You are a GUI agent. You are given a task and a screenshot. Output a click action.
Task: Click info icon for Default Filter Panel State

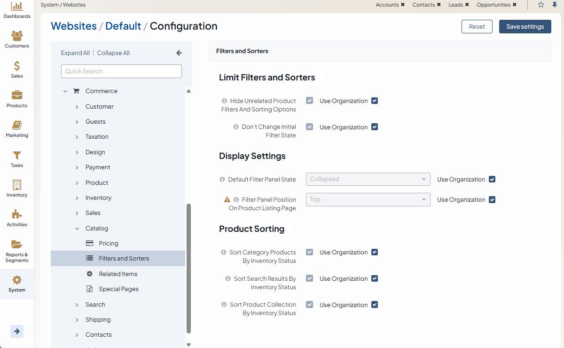pyautogui.click(x=222, y=179)
